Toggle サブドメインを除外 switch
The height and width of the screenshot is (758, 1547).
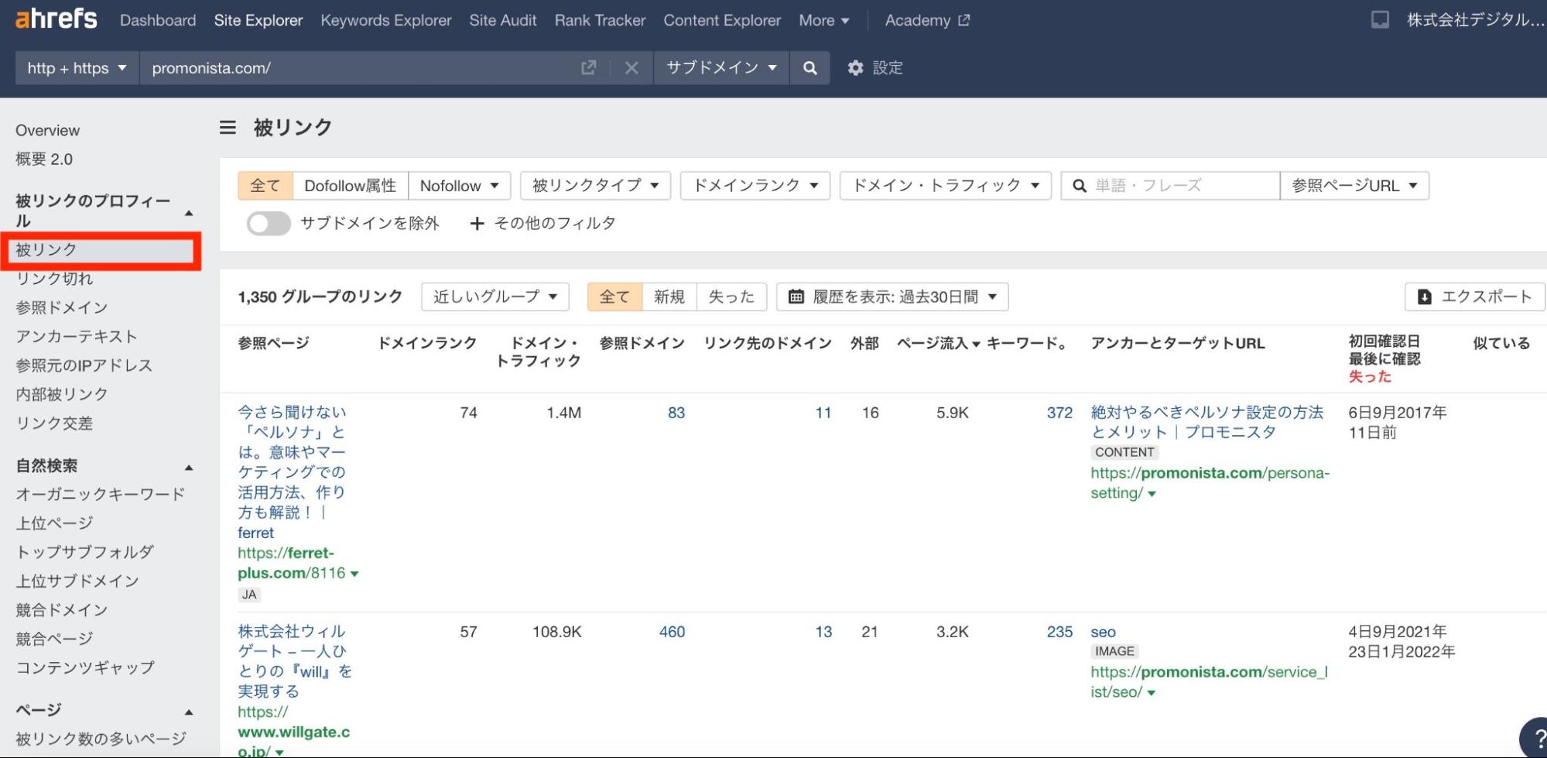[x=269, y=224]
